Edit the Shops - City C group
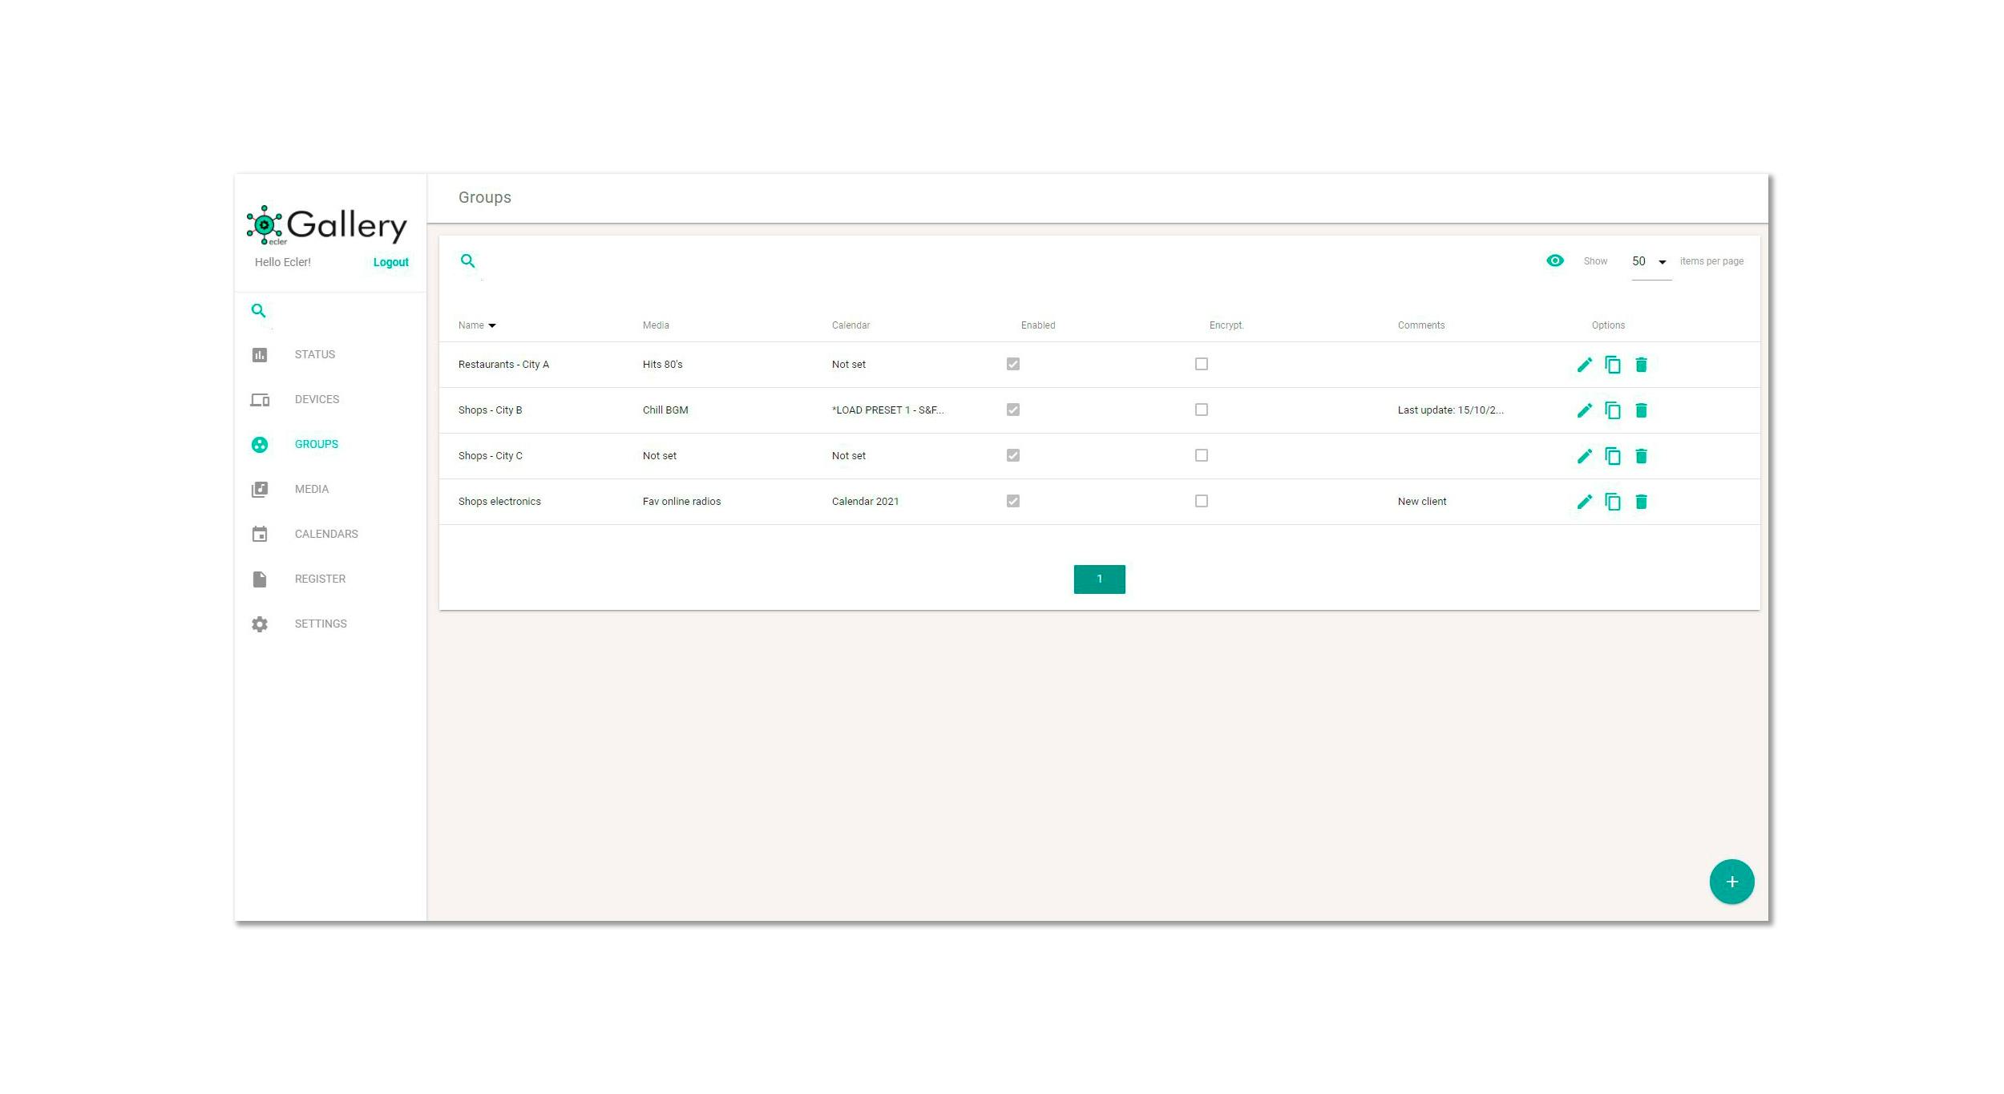2004x1094 pixels. [x=1584, y=456]
